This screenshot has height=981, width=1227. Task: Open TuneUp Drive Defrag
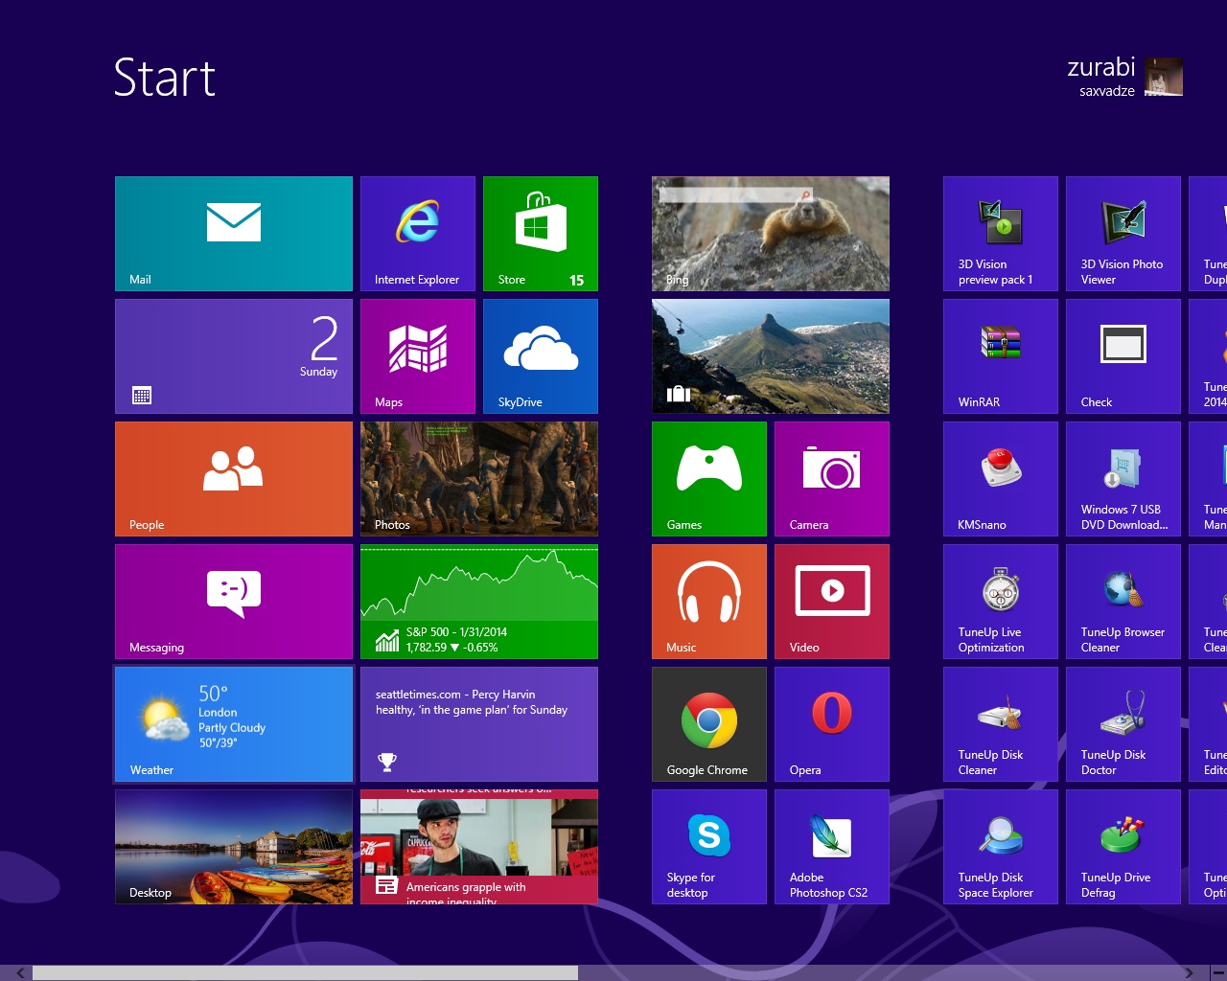(1123, 847)
